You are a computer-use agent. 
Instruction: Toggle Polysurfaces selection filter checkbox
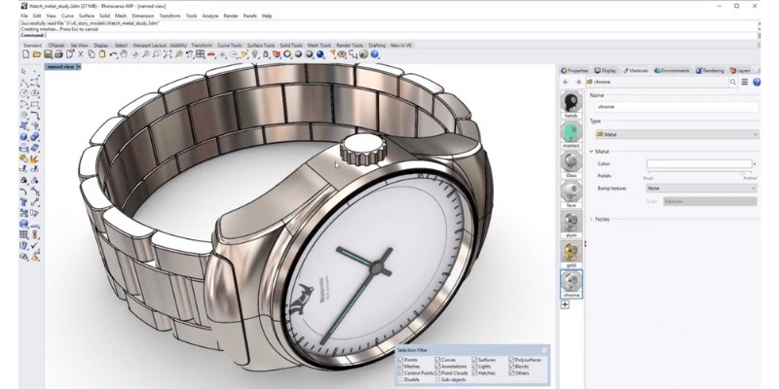512,359
